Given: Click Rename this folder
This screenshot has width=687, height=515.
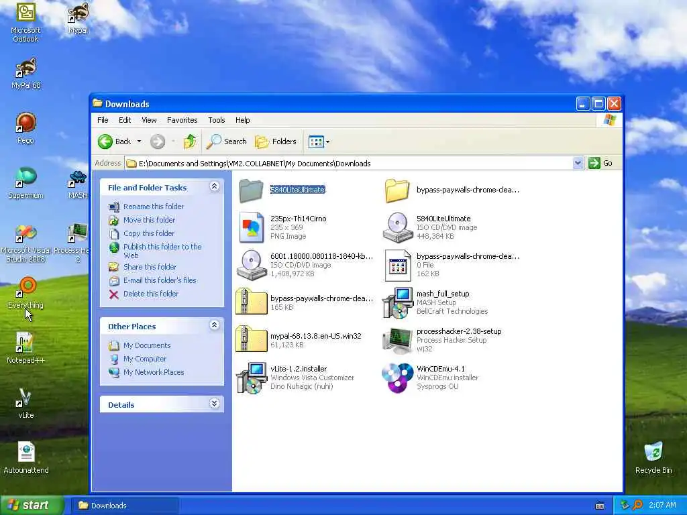Looking at the screenshot, I should coord(154,207).
